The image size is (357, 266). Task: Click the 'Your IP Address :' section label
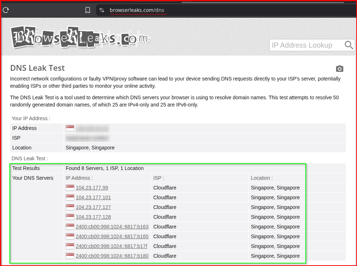31,118
